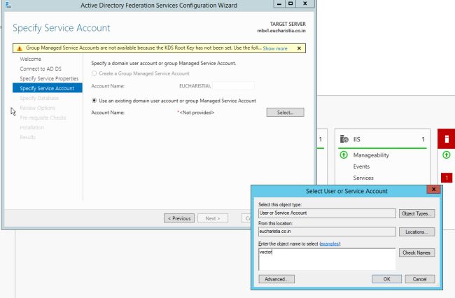455x298 pixels.
Task: Click the Object Types... button
Action: 416,213
